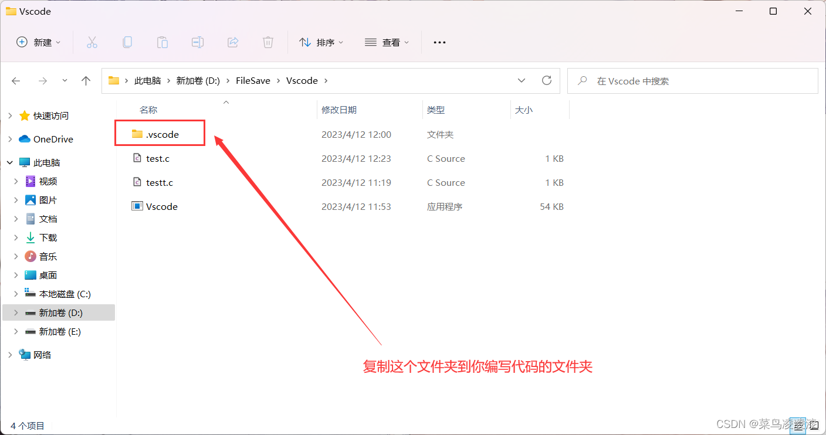Sort by Date modified column header

click(339, 110)
